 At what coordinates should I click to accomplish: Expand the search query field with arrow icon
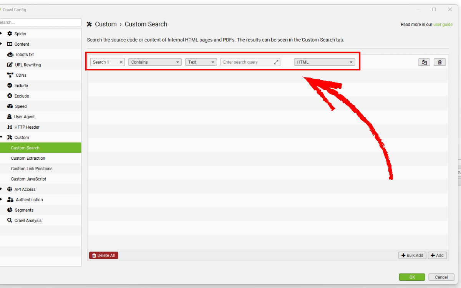pyautogui.click(x=276, y=62)
